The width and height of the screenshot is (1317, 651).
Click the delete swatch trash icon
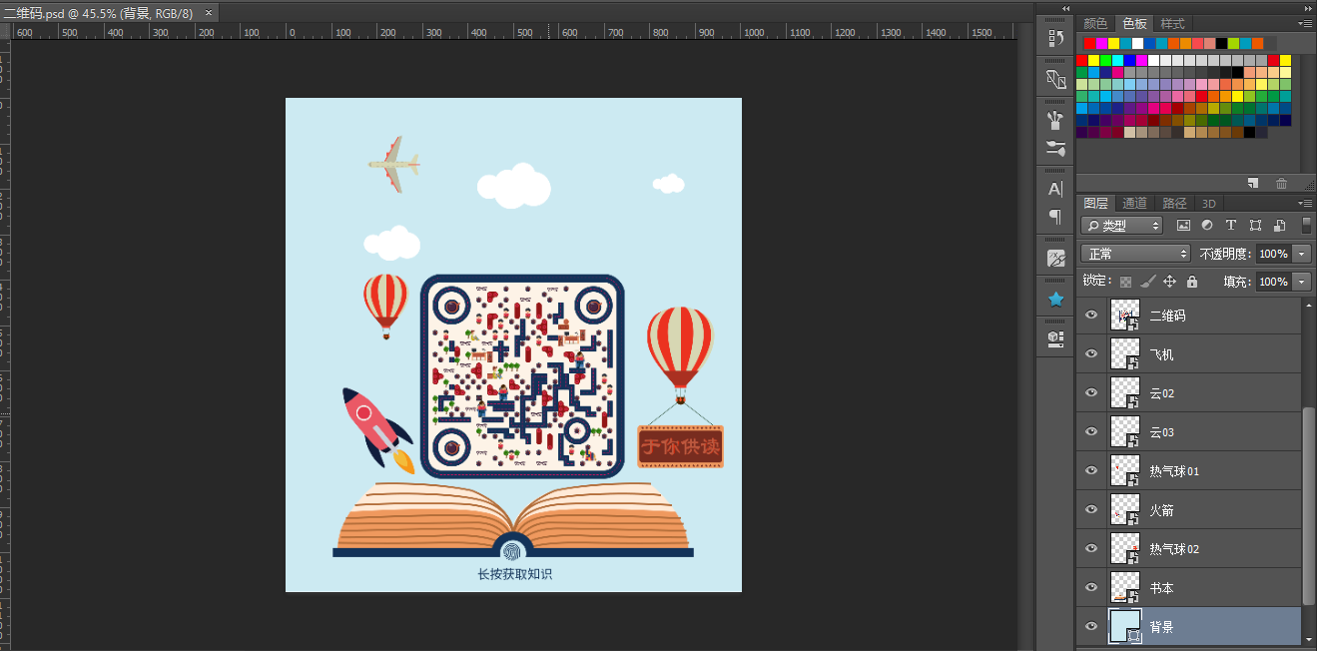click(x=1282, y=183)
